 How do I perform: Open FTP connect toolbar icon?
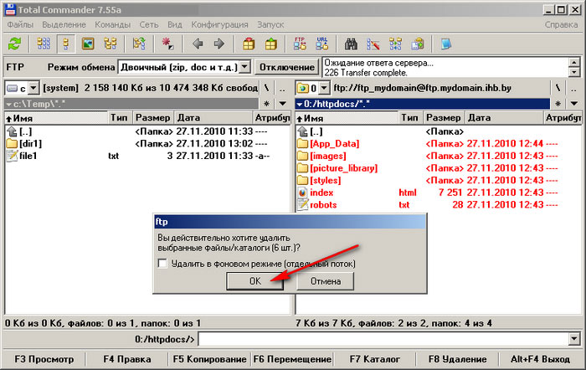click(300, 44)
